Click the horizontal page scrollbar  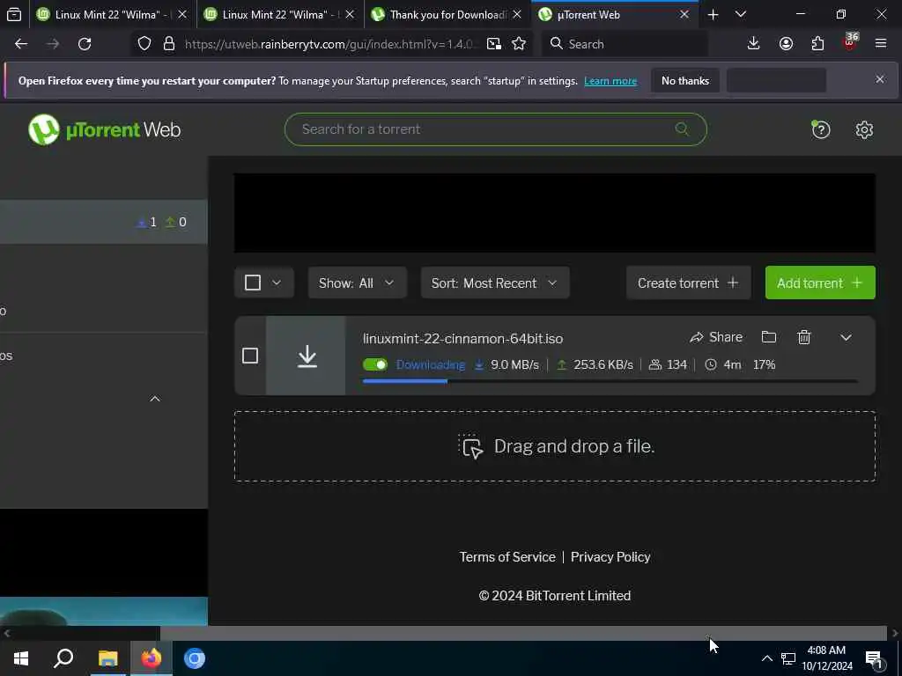click(x=523, y=633)
